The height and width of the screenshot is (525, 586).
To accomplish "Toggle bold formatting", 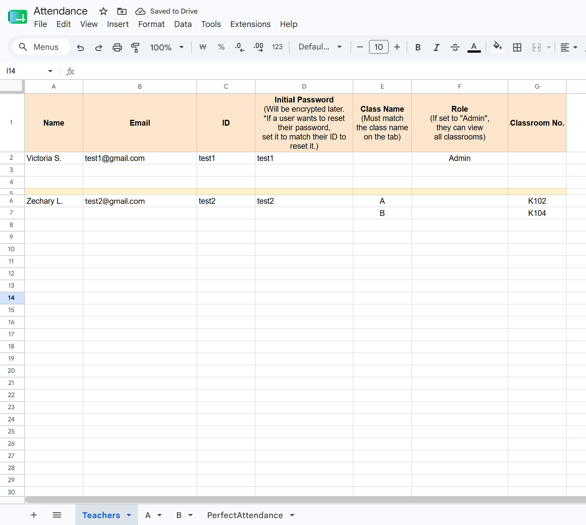I will 418,47.
